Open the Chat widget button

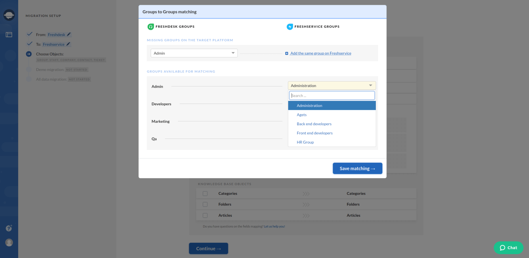pos(509,248)
